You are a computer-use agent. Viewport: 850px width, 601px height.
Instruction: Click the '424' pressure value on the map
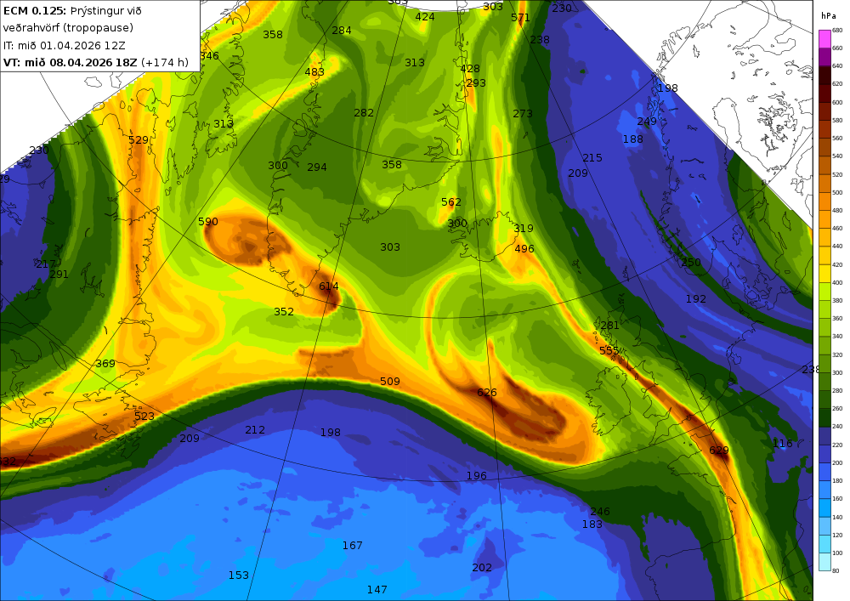tap(425, 17)
